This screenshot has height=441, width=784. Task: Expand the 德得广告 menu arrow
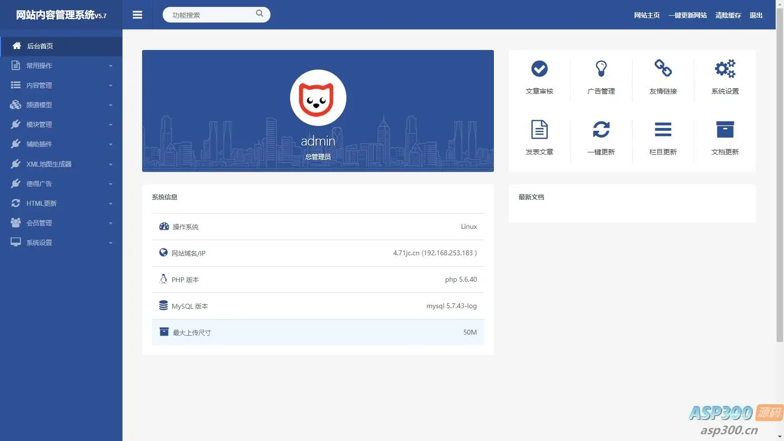(111, 184)
